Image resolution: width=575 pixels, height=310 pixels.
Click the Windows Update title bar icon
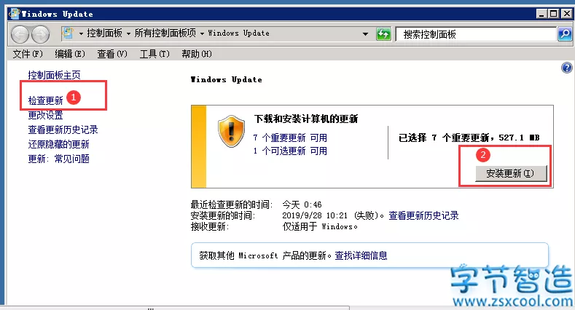[x=15, y=14]
